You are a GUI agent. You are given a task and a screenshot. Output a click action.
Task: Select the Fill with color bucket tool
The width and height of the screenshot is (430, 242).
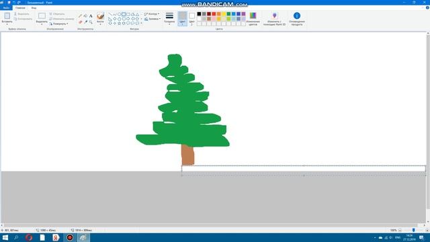(x=85, y=16)
